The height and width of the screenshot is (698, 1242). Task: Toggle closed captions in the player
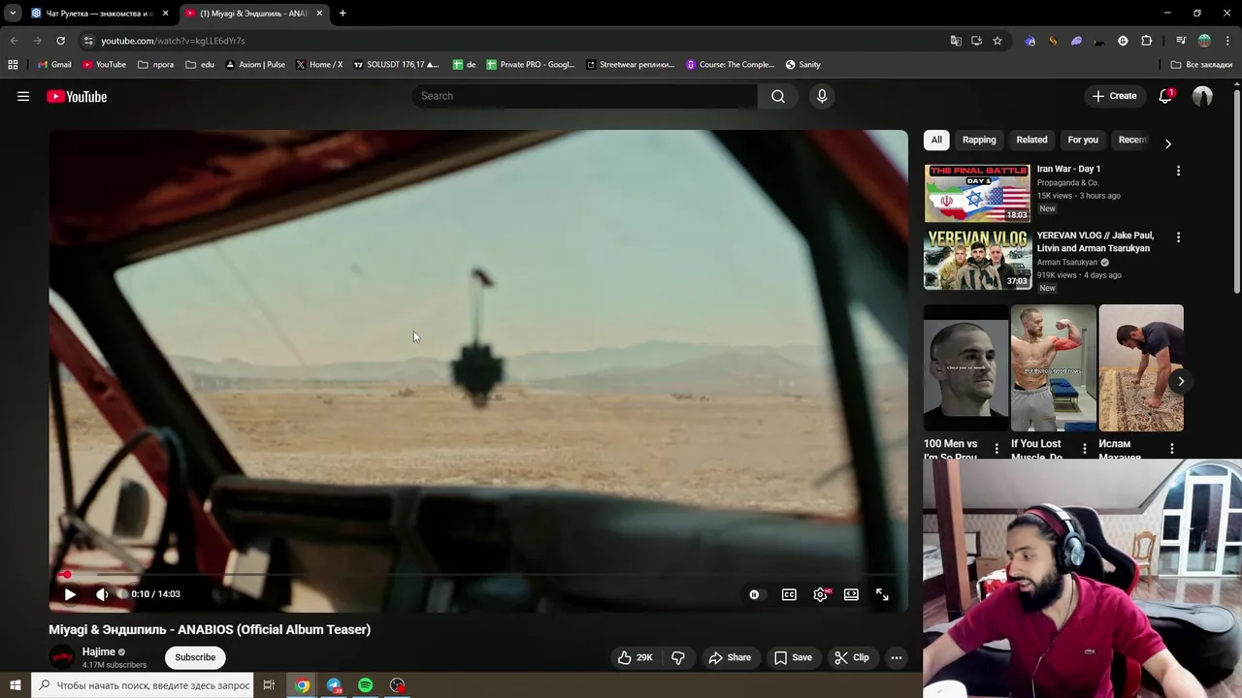(789, 594)
